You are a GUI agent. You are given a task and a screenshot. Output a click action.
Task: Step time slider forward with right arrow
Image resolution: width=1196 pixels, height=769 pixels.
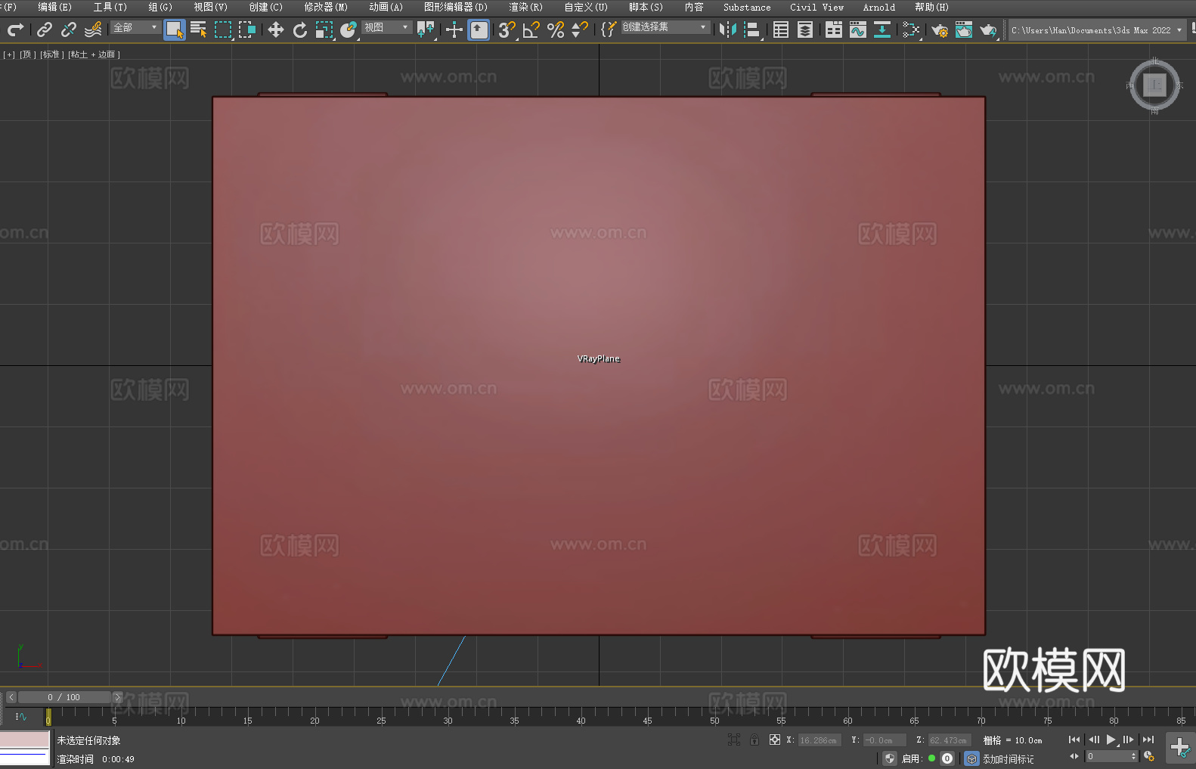tap(117, 697)
